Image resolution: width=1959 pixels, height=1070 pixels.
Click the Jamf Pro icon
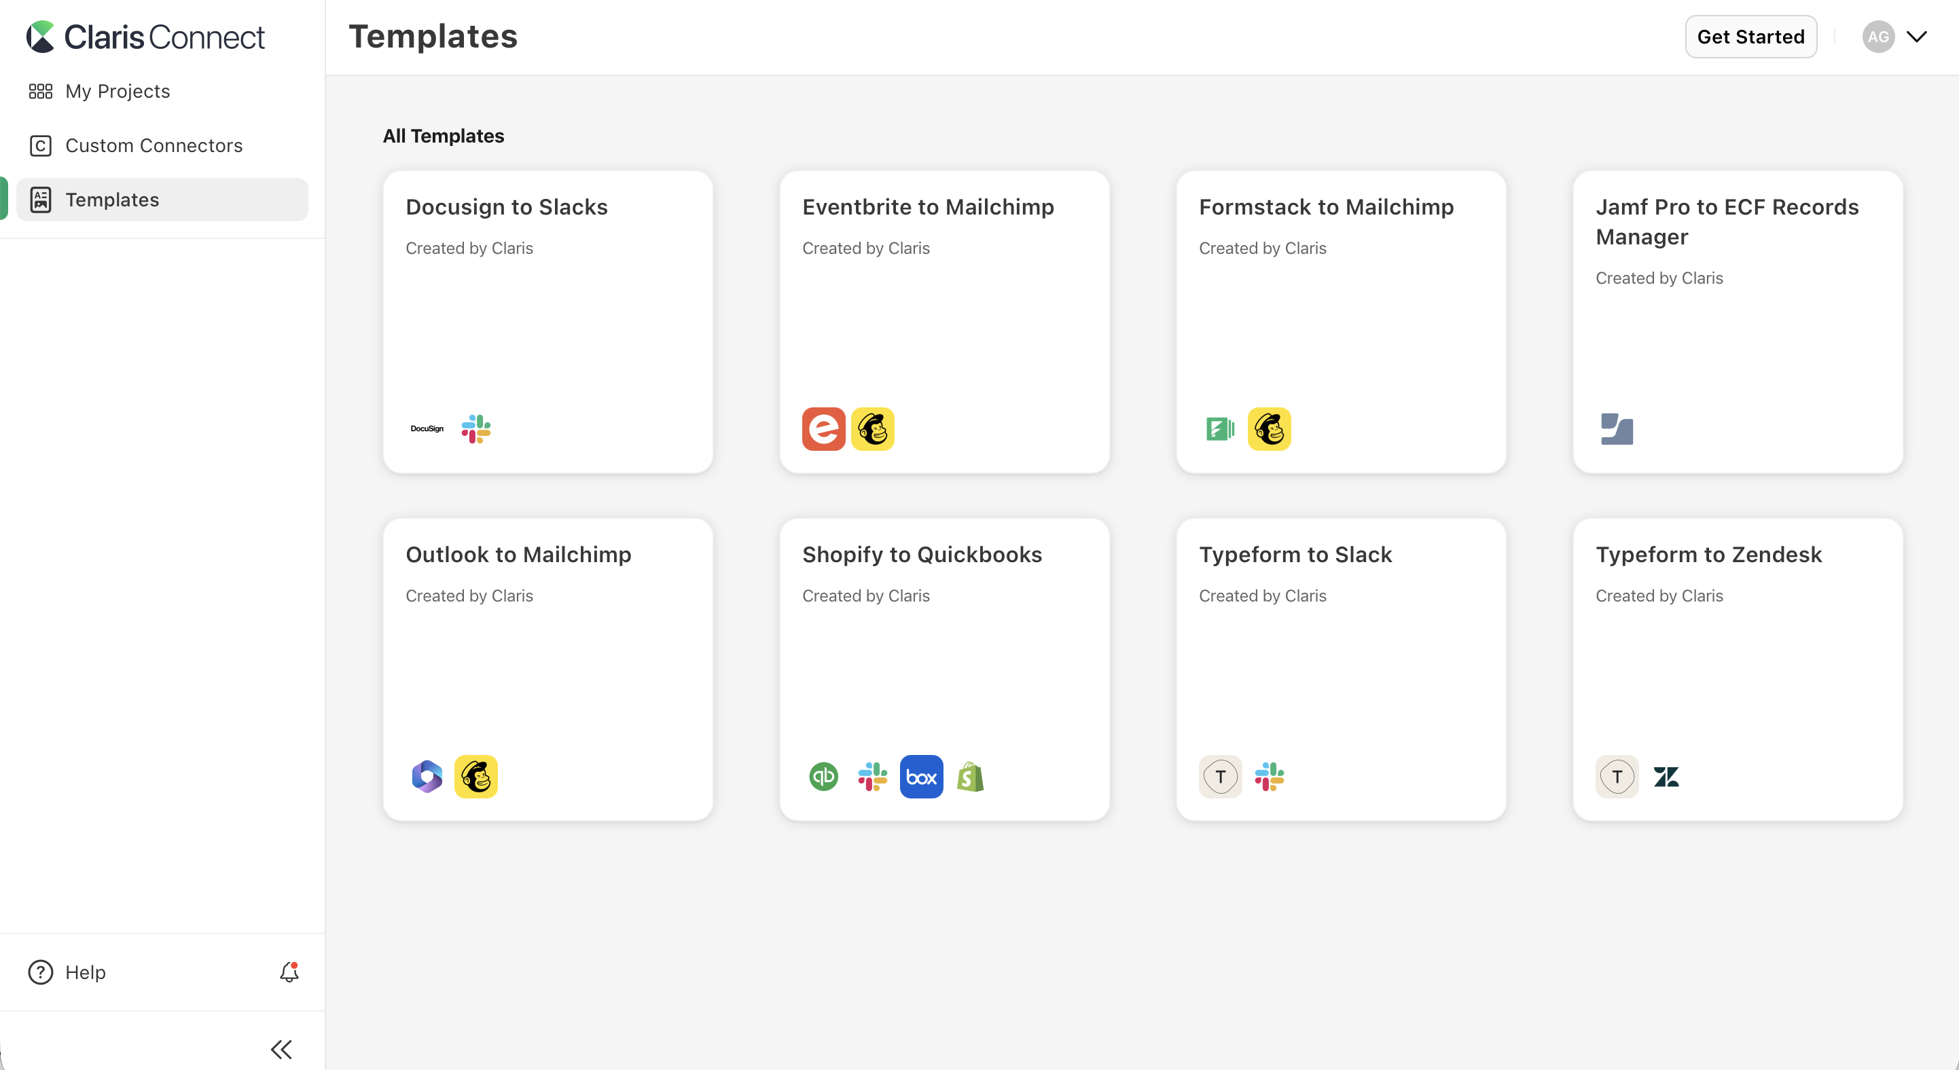[1616, 428]
